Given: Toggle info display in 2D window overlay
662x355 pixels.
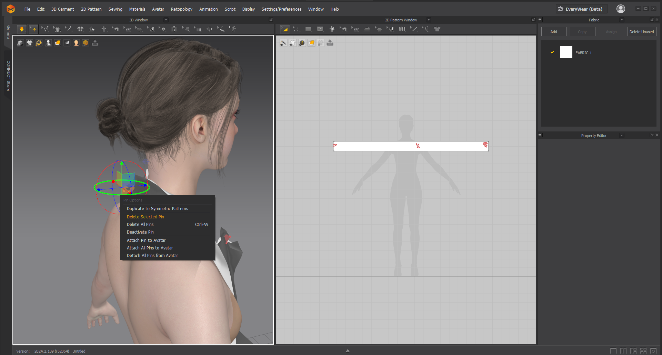Looking at the screenshot, I should pyautogui.click(x=302, y=43).
